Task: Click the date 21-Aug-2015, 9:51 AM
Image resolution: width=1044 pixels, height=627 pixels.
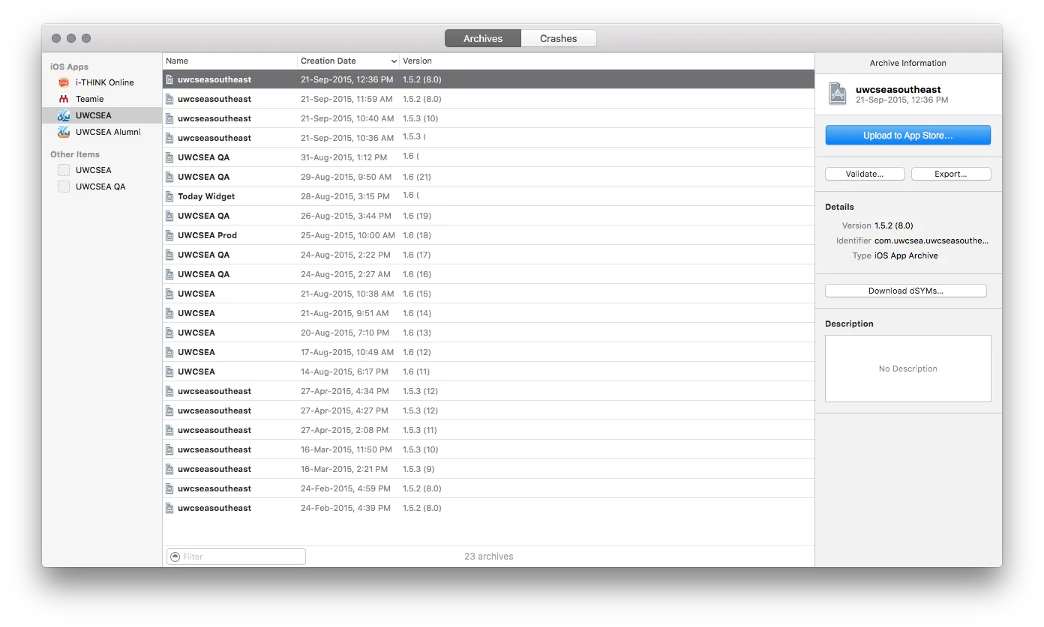Action: (x=345, y=313)
